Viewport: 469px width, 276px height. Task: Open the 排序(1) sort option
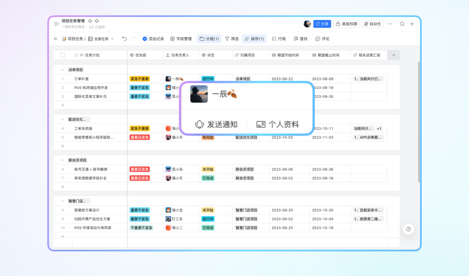(x=254, y=39)
